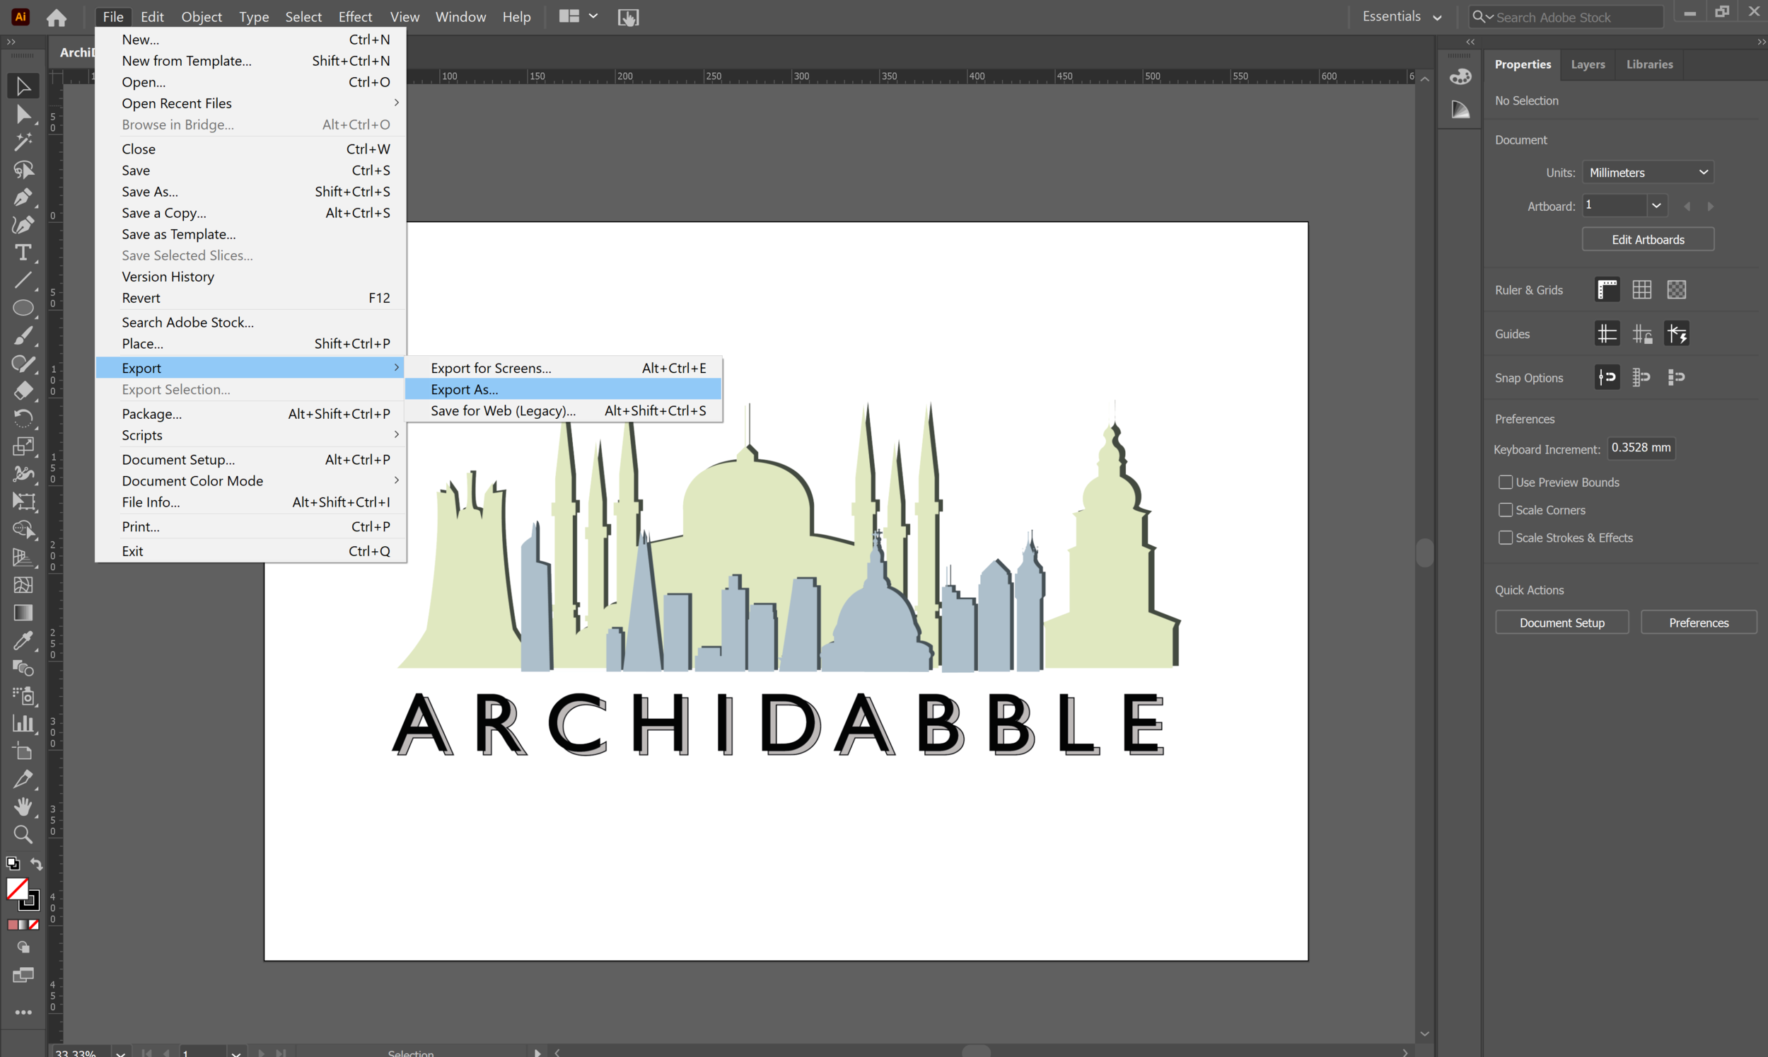Select the Ellipse tool
Viewport: 1768px width, 1057px height.
coord(23,308)
